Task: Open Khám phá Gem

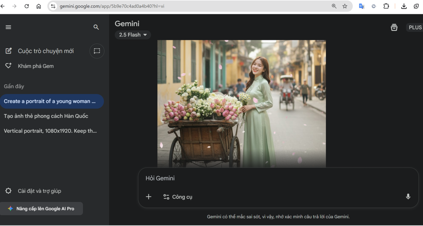Action: tap(35, 66)
